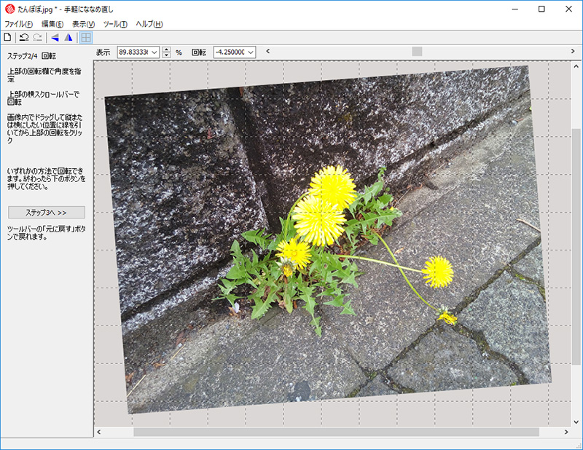Open the ツール menu
This screenshot has width=583, height=450.
(114, 24)
